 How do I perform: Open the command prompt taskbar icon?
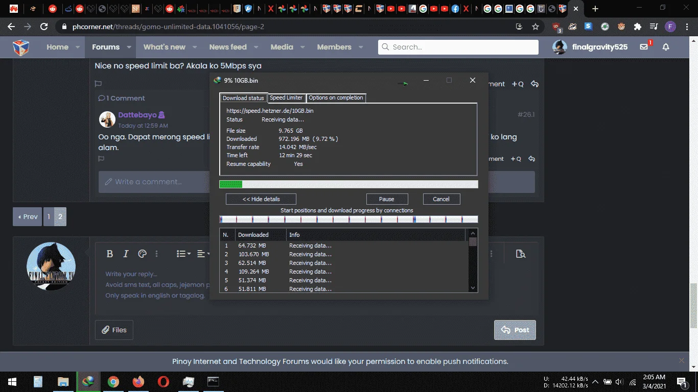[213, 381]
